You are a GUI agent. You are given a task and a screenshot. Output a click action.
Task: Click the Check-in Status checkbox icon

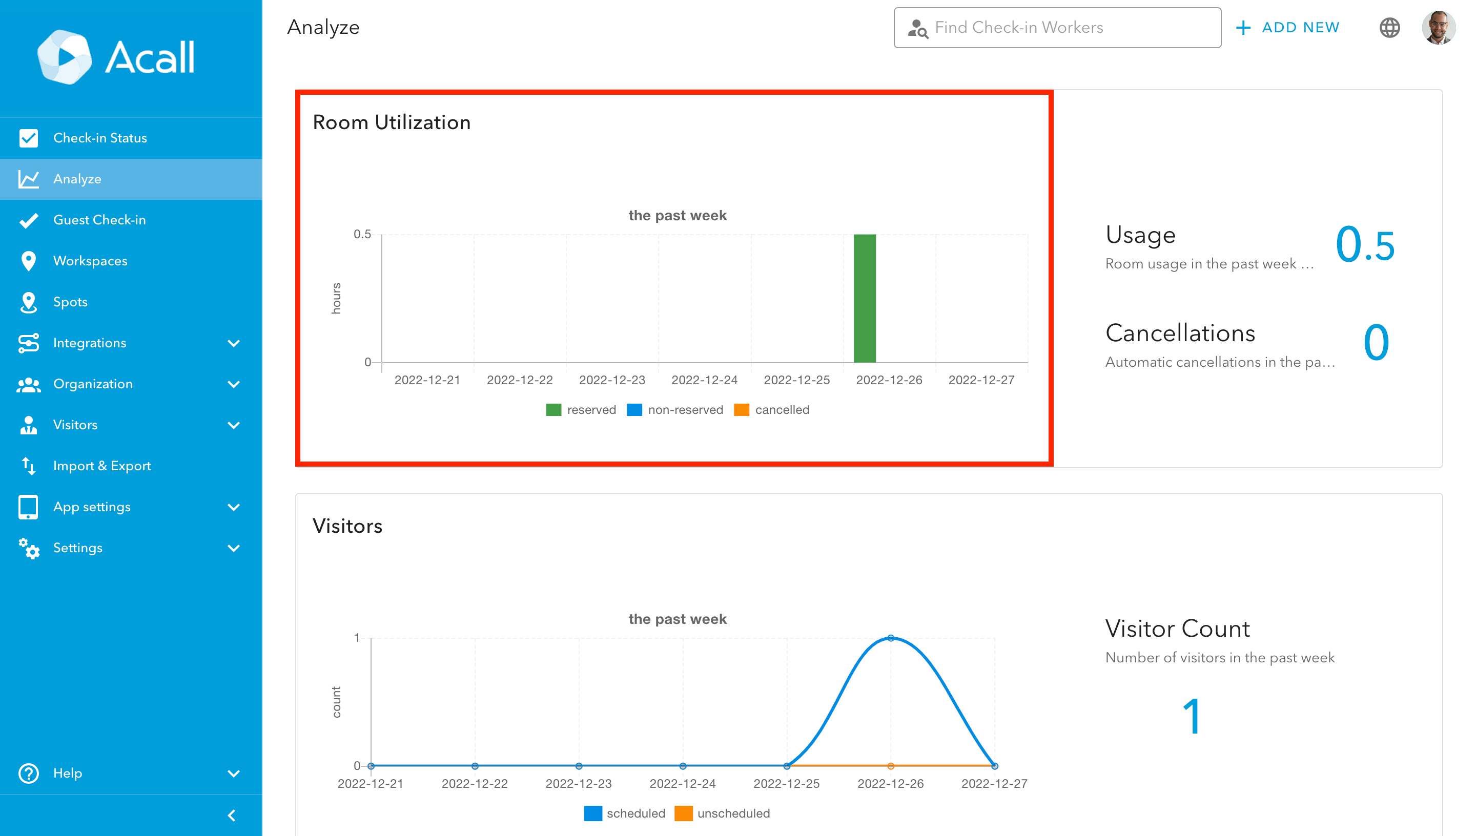pos(28,138)
